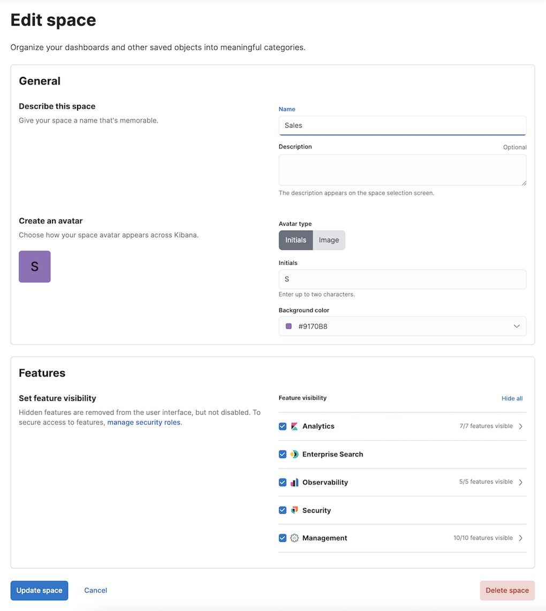Click the Management gear icon

click(x=294, y=538)
